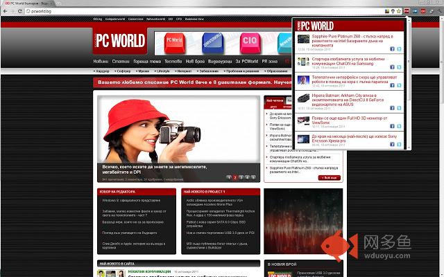Open the Batman: Arkham City headline in the popup
The height and width of the screenshot is (277, 444).
348,100
